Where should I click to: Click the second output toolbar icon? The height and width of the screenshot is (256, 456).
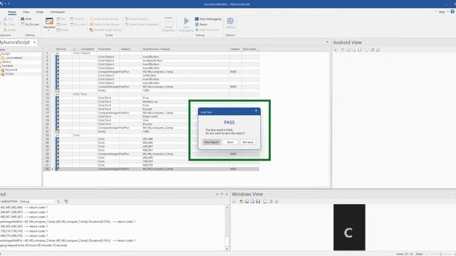pos(66,201)
